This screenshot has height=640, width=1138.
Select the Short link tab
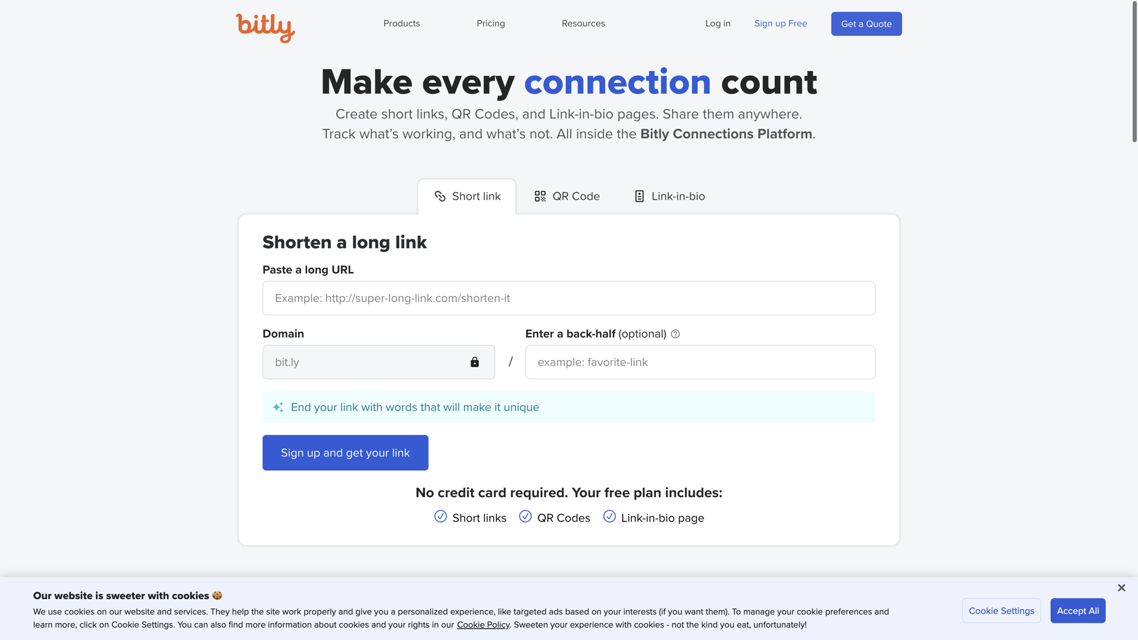pos(466,196)
